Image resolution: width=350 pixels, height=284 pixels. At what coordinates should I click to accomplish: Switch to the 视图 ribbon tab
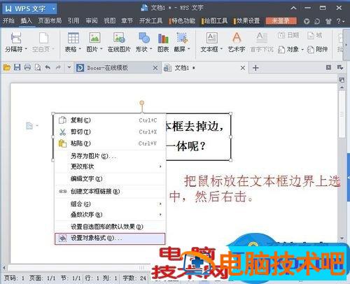[109, 21]
